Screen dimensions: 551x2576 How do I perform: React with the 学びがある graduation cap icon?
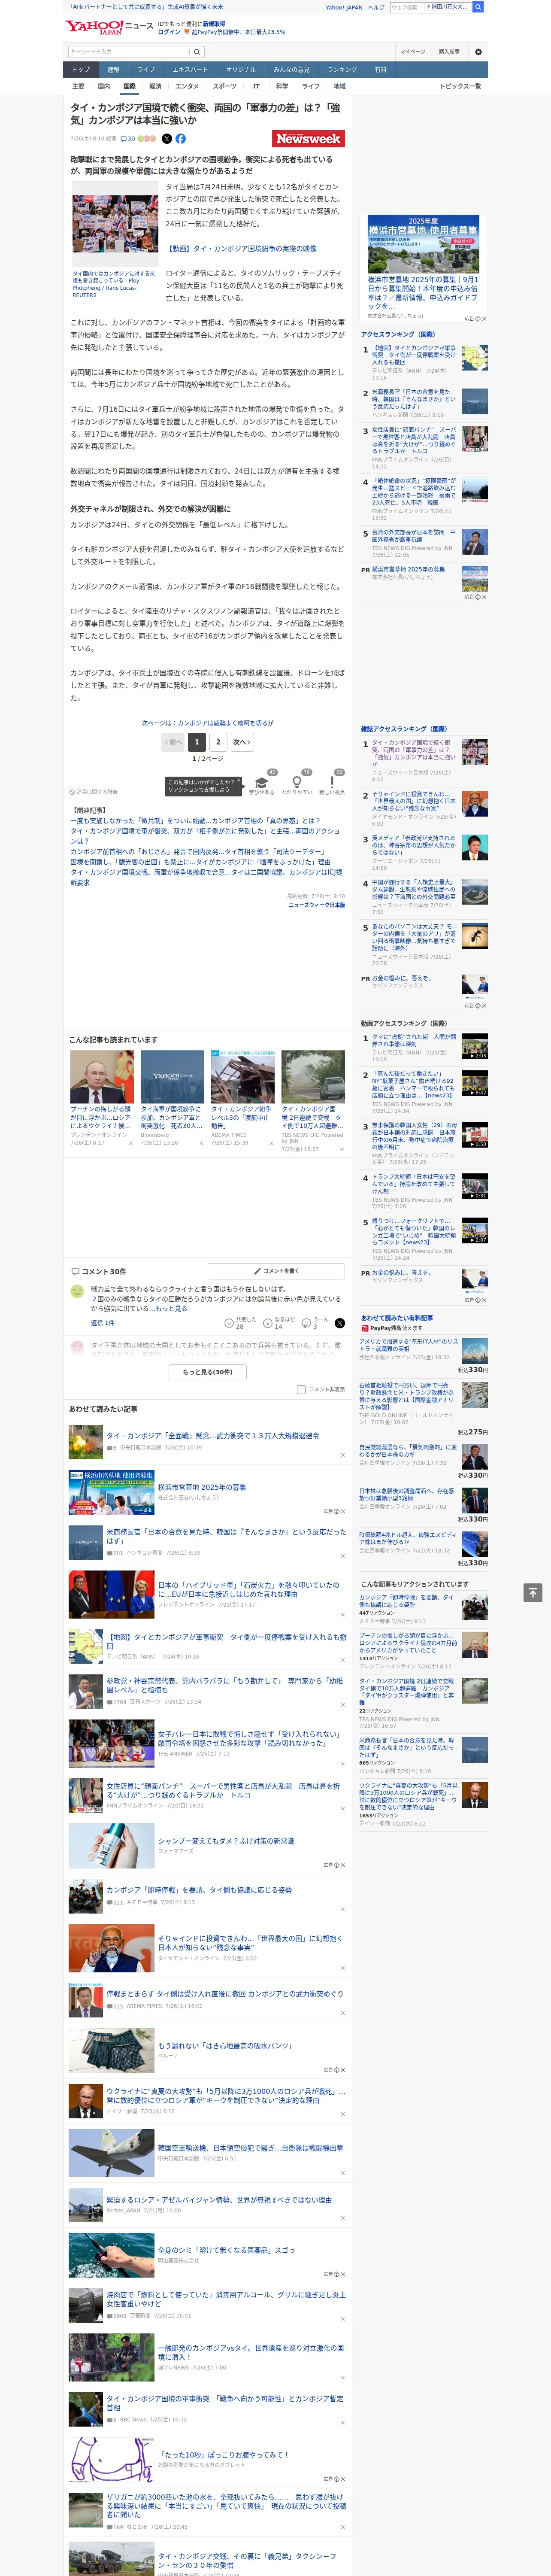(x=262, y=783)
